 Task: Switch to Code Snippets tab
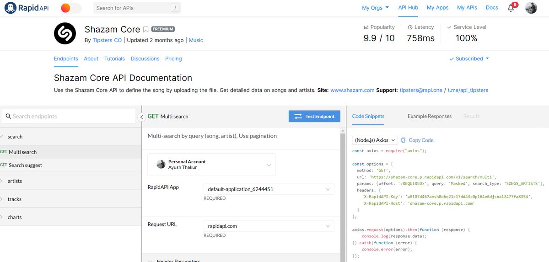click(368, 116)
